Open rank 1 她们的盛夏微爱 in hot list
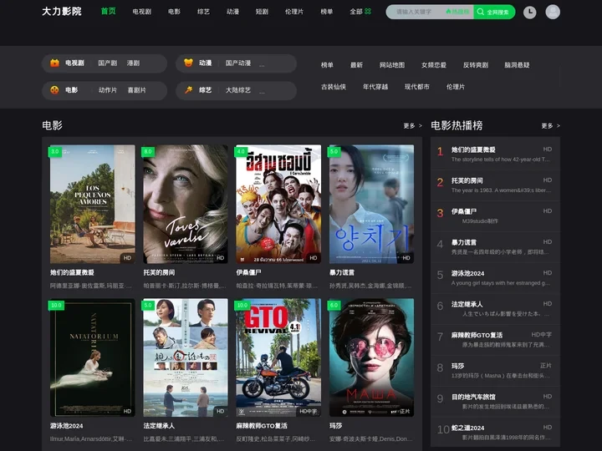Screen dimensions: 602x451 [495, 155]
